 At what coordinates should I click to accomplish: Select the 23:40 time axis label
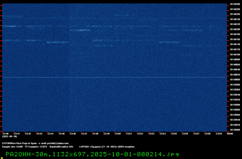[x=5, y=134]
